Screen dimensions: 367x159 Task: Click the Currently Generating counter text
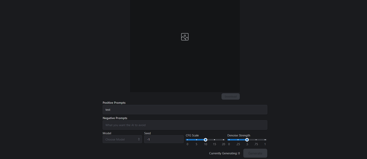224,153
